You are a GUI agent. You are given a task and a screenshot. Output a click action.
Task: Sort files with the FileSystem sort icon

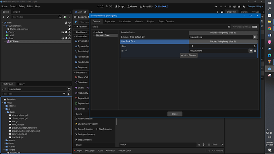[x=69, y=94]
